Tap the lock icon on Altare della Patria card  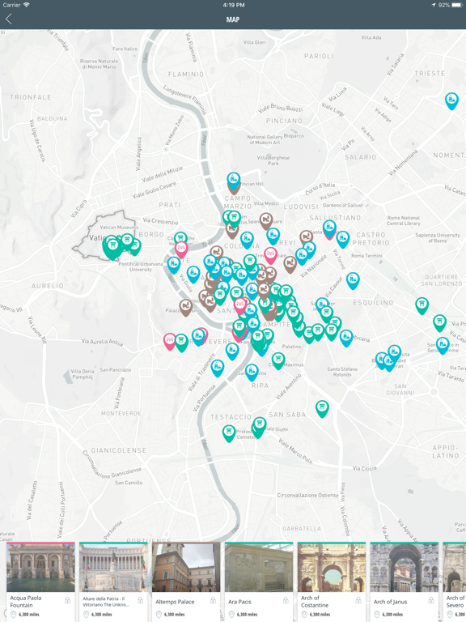pyautogui.click(x=140, y=600)
